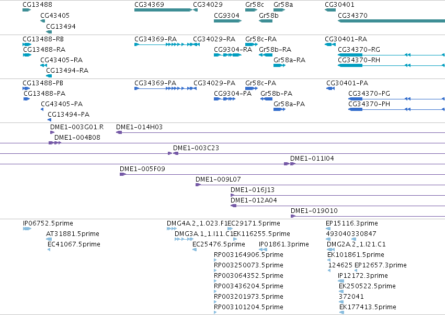Click the CG43405 gene feature label
Viewport: 445px width, 315px height.
[x=55, y=15]
